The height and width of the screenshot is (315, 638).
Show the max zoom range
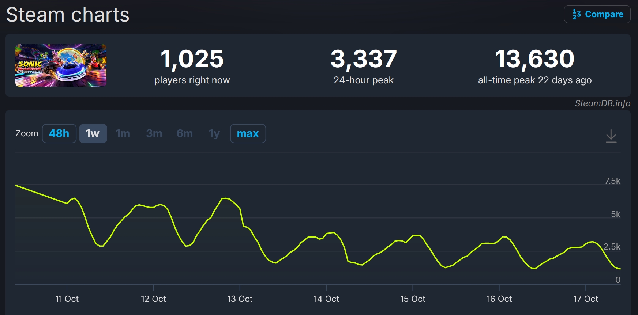248,133
